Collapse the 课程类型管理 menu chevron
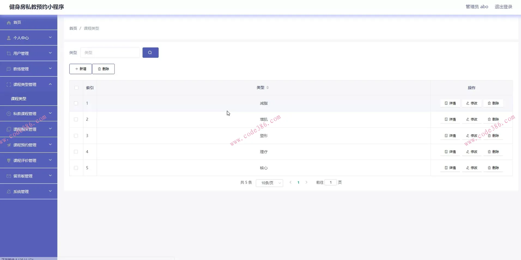 (x=50, y=84)
